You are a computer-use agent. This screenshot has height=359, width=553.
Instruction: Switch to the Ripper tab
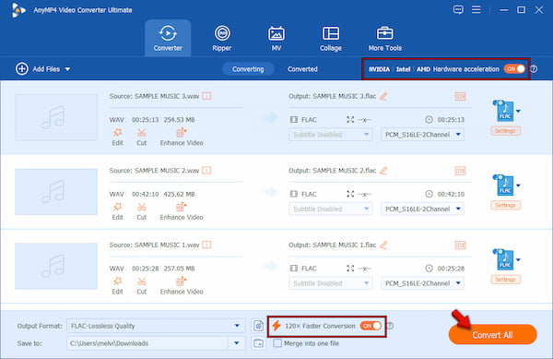(x=222, y=38)
